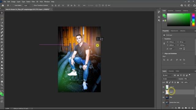Click the new layer icon in Layers footer
This screenshot has height=110, width=196.
(189, 108)
